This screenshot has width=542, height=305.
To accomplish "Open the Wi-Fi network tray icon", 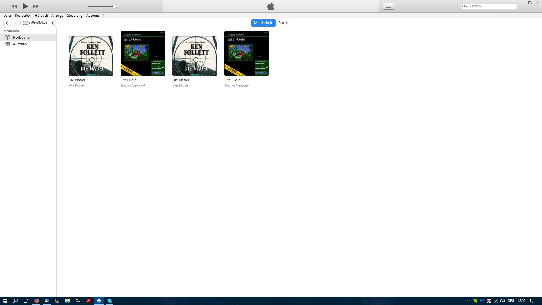I will pos(496,301).
